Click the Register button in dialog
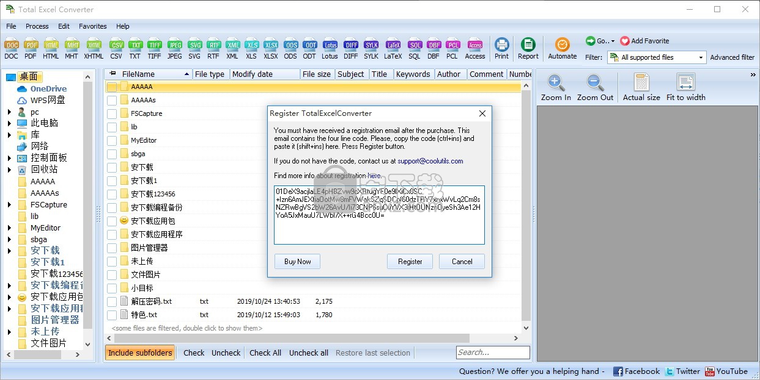This screenshot has width=760, height=380. click(x=410, y=262)
